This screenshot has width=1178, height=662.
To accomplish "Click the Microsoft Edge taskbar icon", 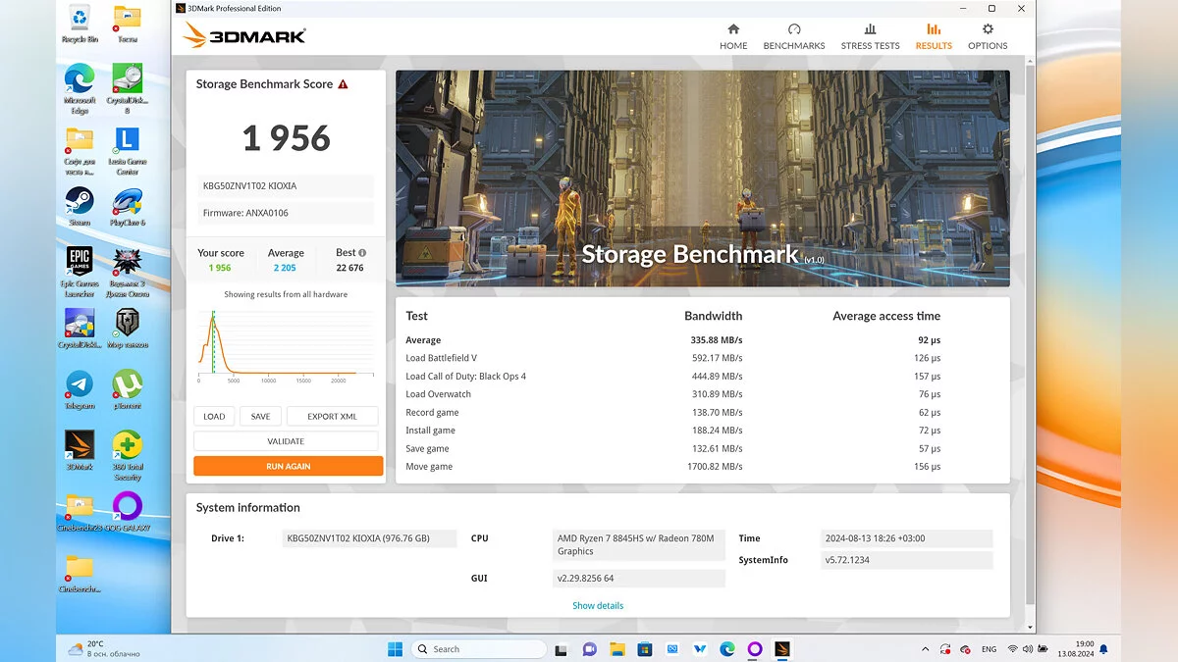I will pos(727,649).
